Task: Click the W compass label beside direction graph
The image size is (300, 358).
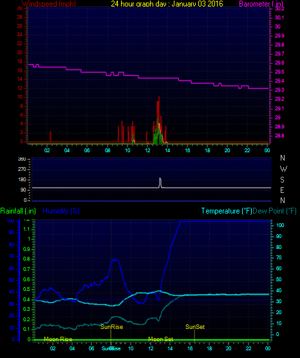Action: click(283, 169)
